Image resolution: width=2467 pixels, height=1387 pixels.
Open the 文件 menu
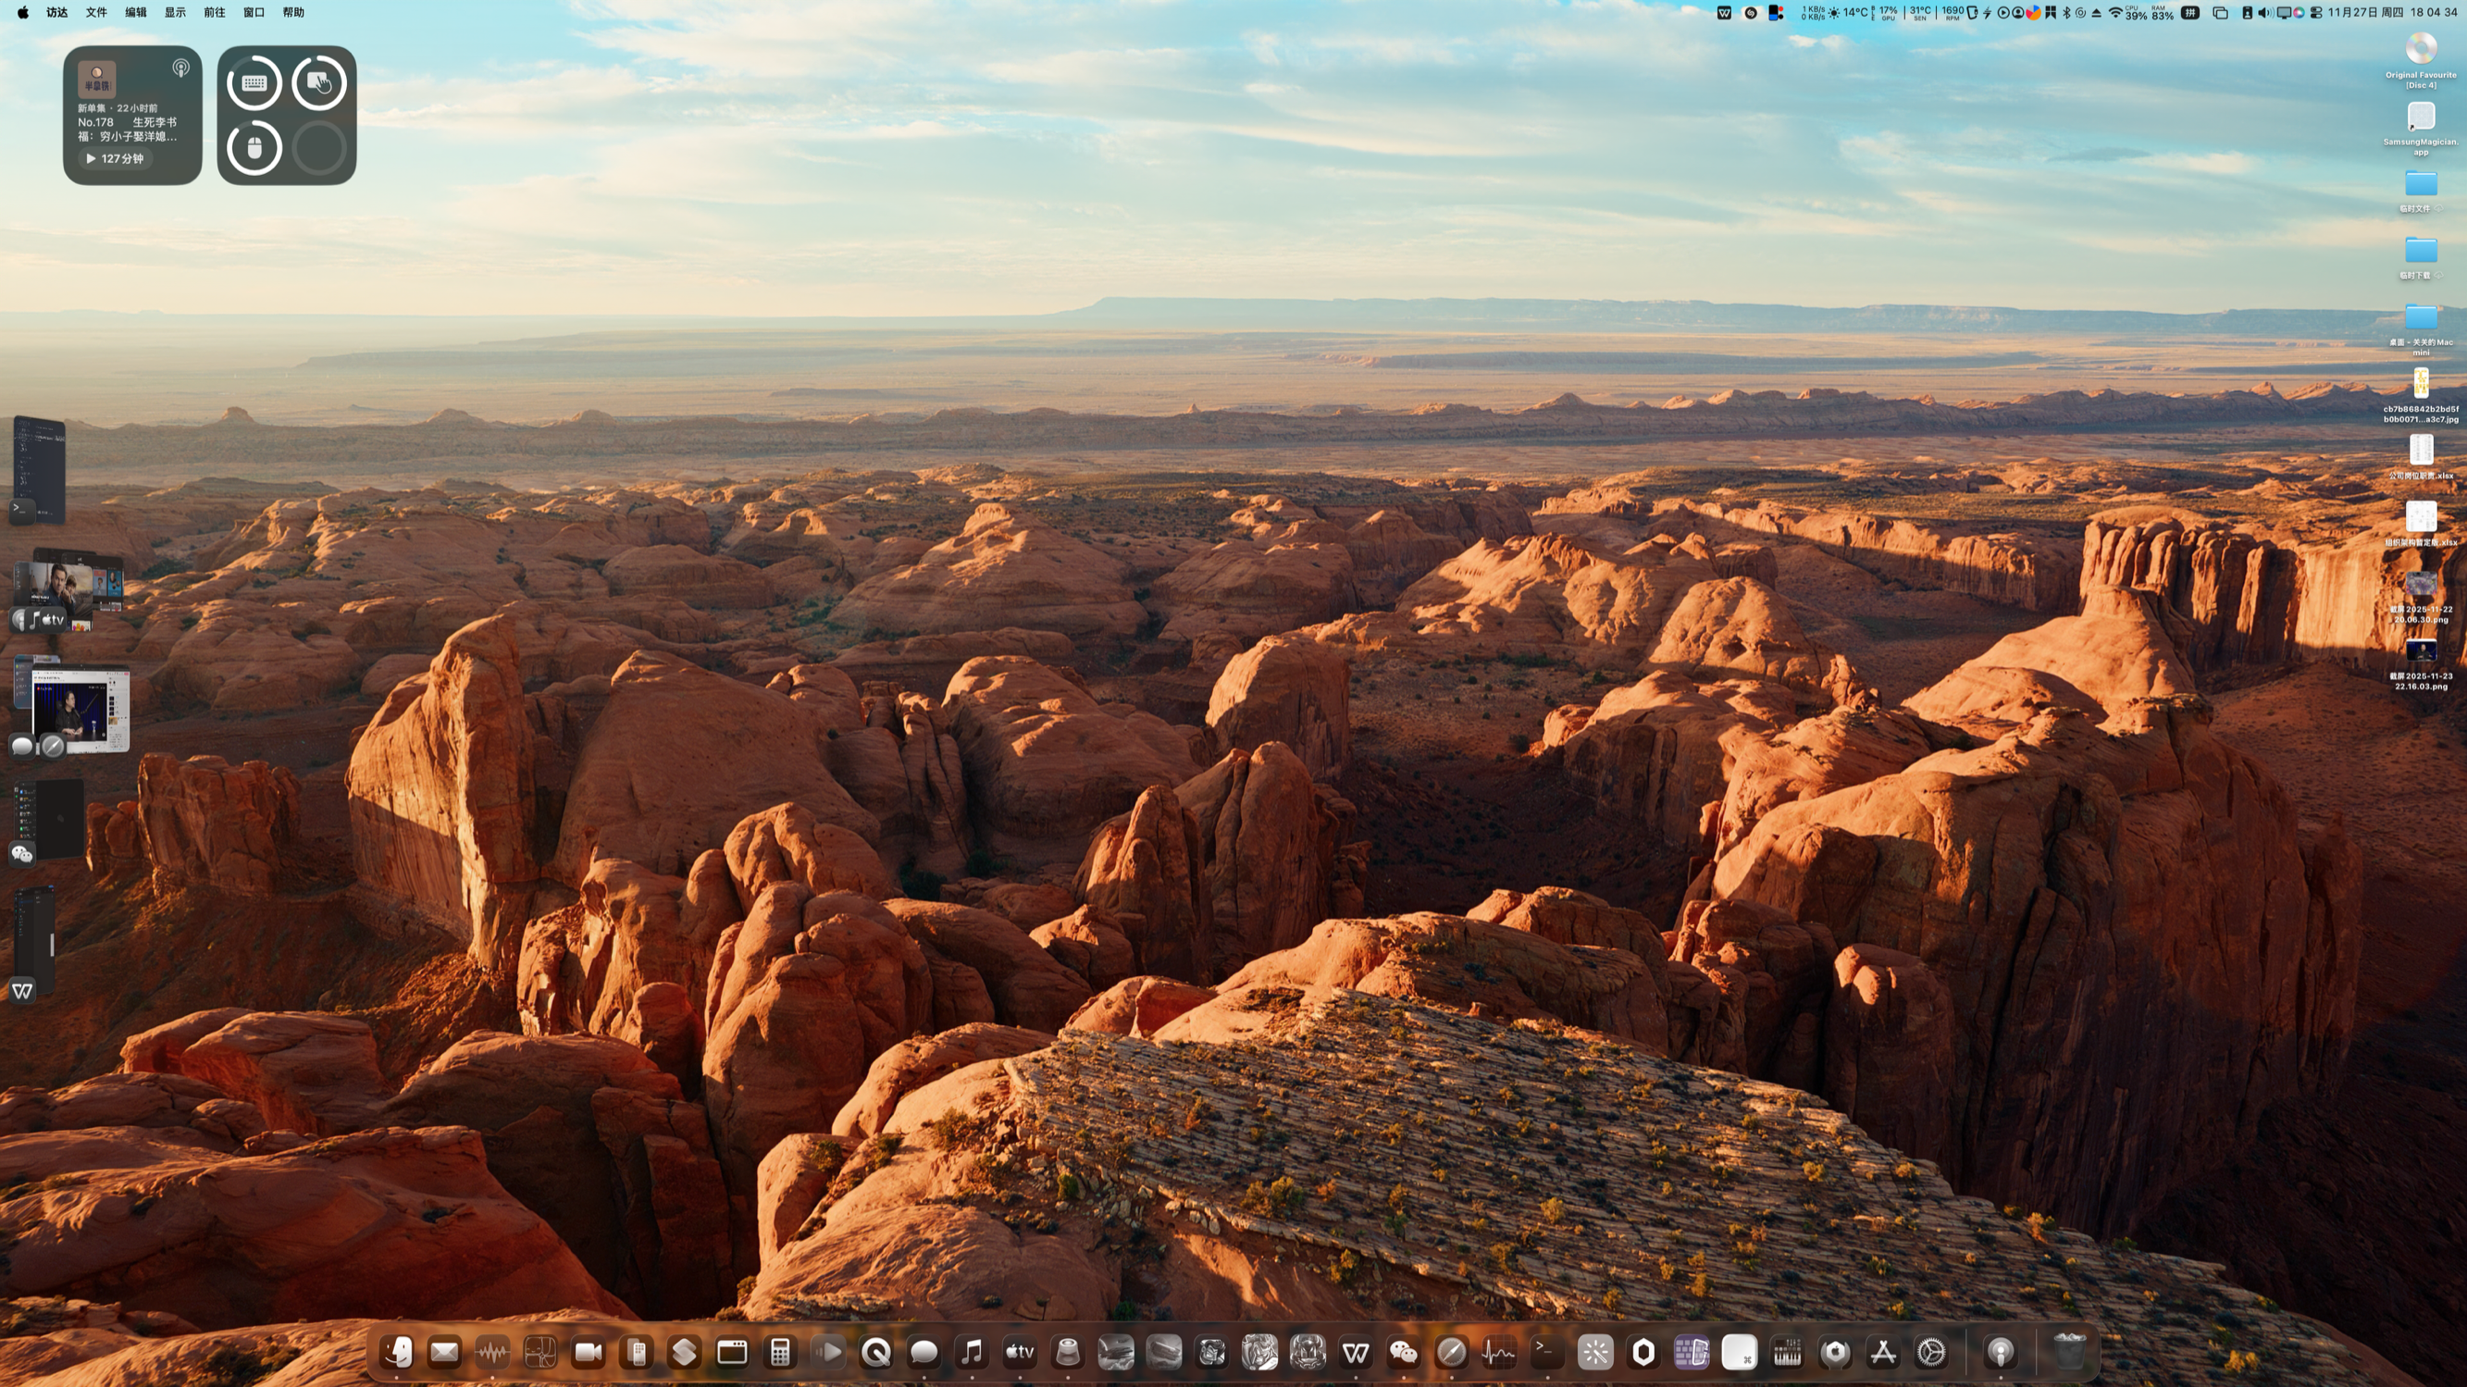[x=95, y=12]
